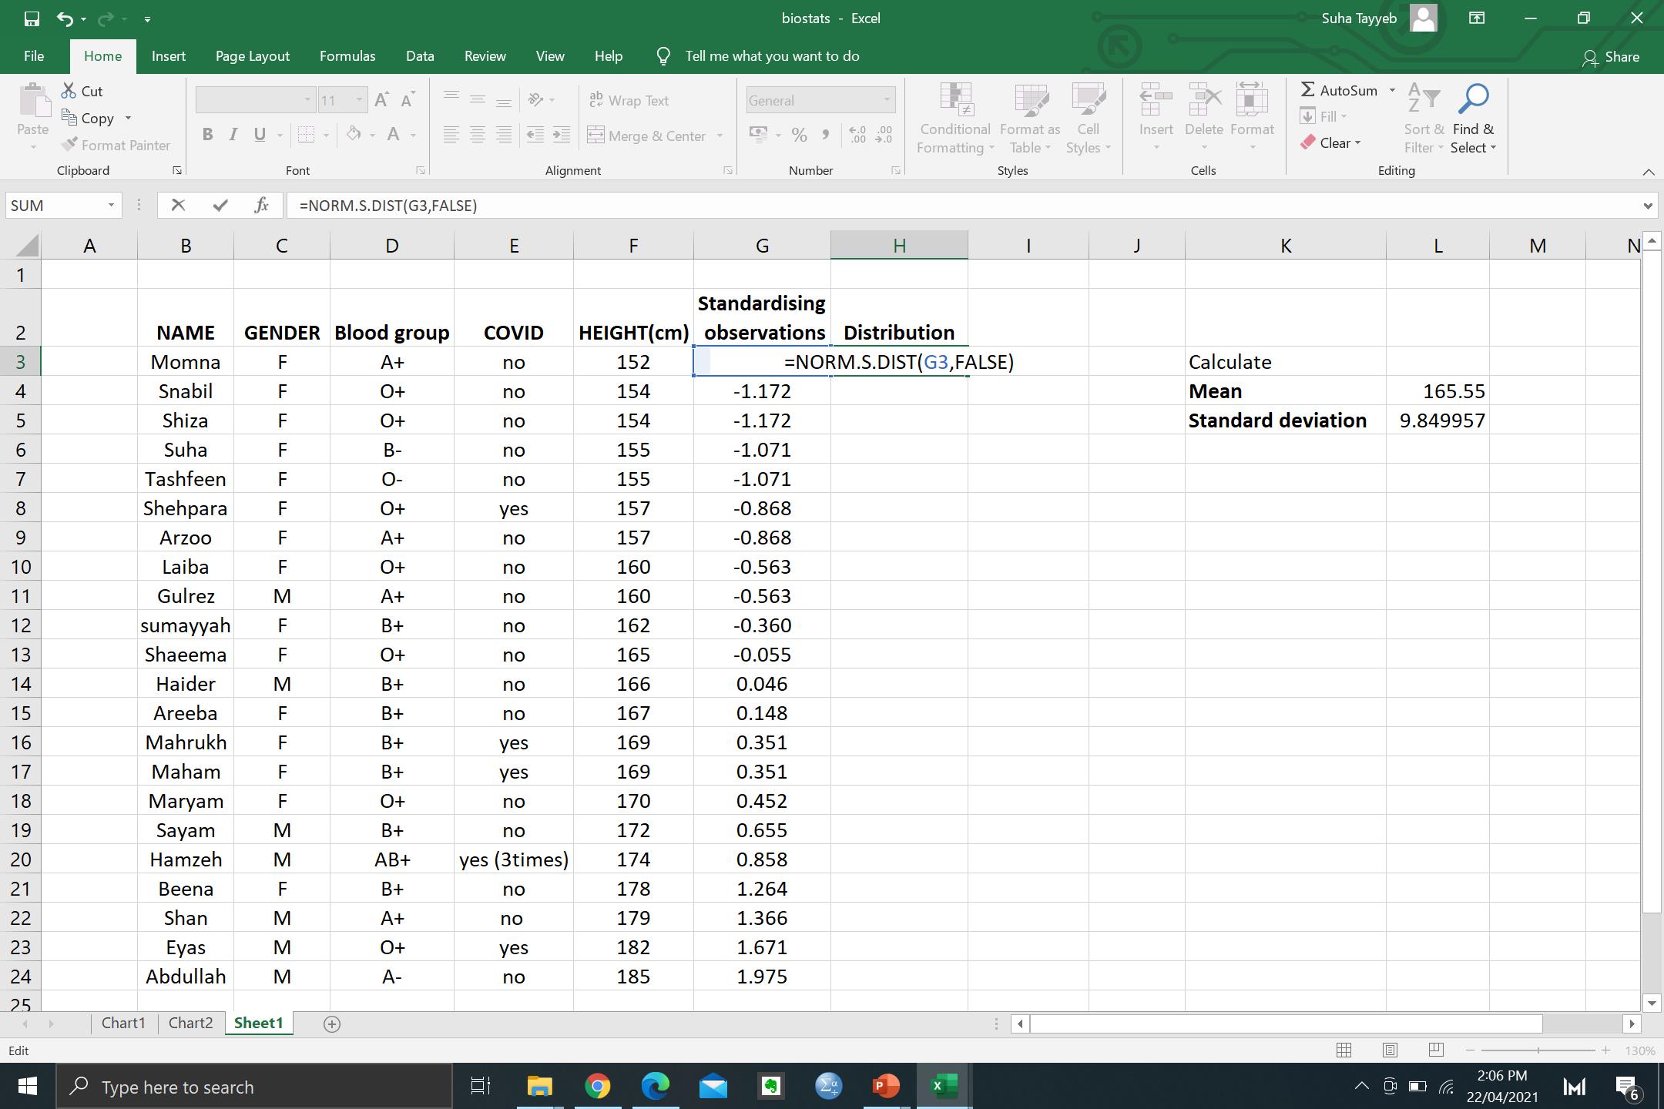Viewport: 1664px width, 1109px height.
Task: Select Normal view button in status bar
Action: coord(1344,1050)
